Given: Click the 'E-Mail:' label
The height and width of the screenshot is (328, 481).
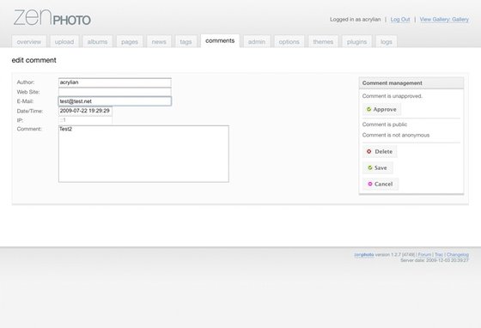Looking at the screenshot, I should click(x=25, y=101).
